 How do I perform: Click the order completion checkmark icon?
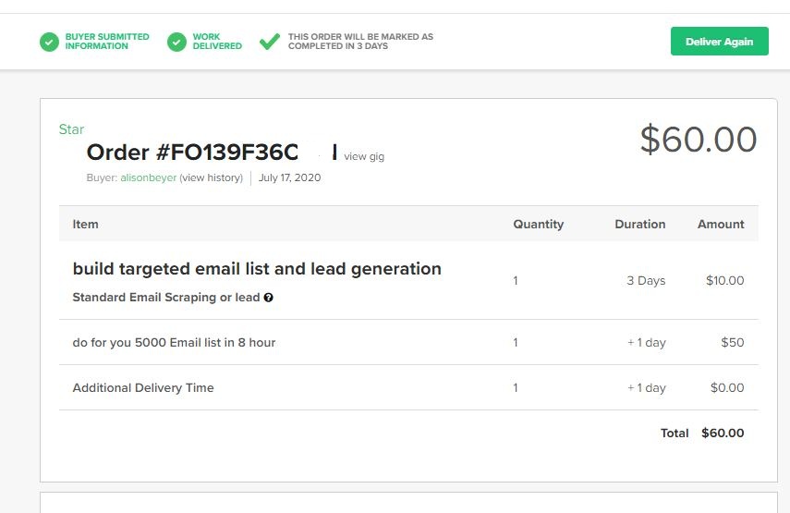[270, 42]
